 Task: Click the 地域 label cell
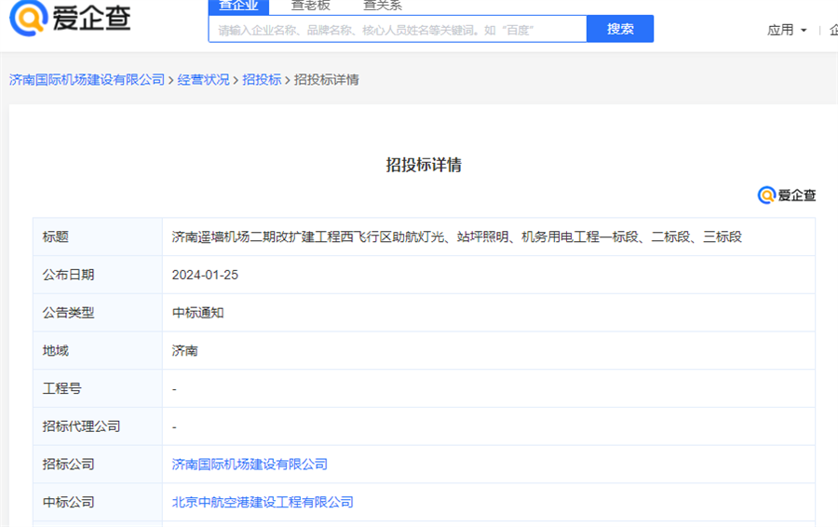pos(98,351)
